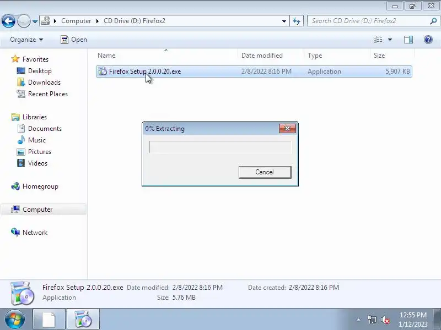Click the drive icon in address bar
The image size is (441, 330).
(45, 21)
